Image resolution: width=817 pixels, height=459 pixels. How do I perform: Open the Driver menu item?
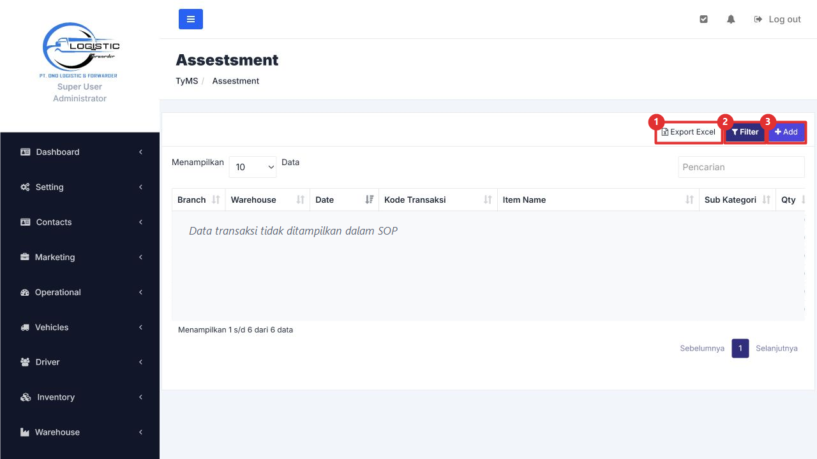point(80,362)
